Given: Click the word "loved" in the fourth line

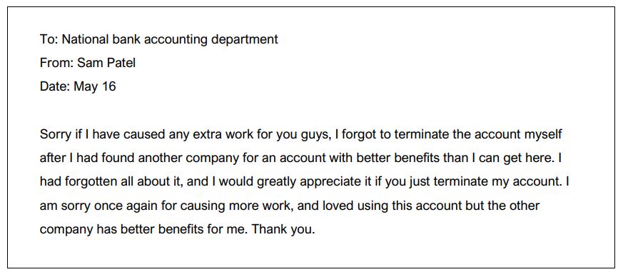Looking at the screenshot, I should (x=338, y=206).
